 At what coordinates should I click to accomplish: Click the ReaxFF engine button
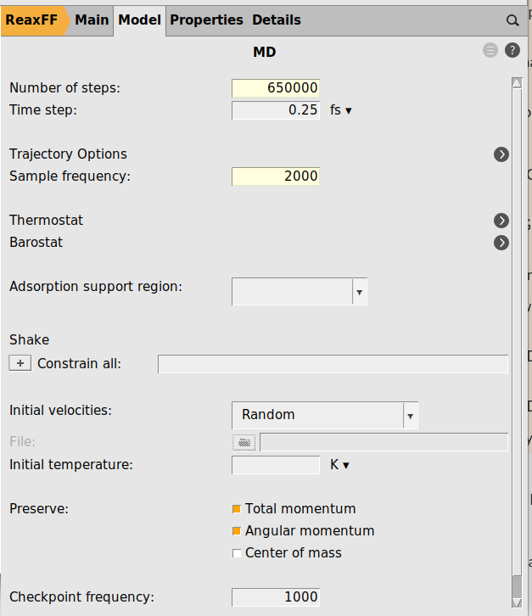31,20
